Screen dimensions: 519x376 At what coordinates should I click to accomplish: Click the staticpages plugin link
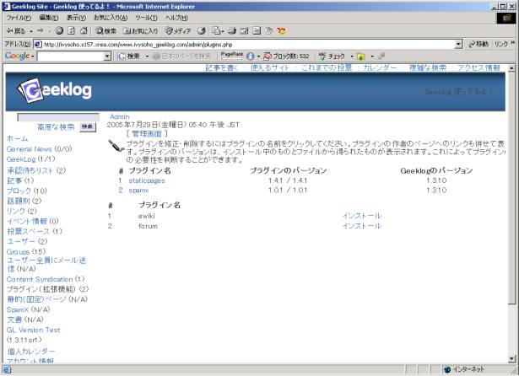tap(147, 180)
